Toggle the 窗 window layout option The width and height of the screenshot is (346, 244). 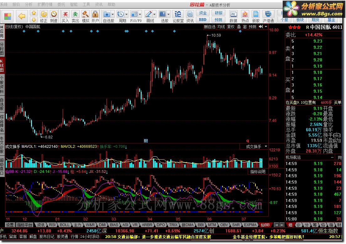(245, 27)
